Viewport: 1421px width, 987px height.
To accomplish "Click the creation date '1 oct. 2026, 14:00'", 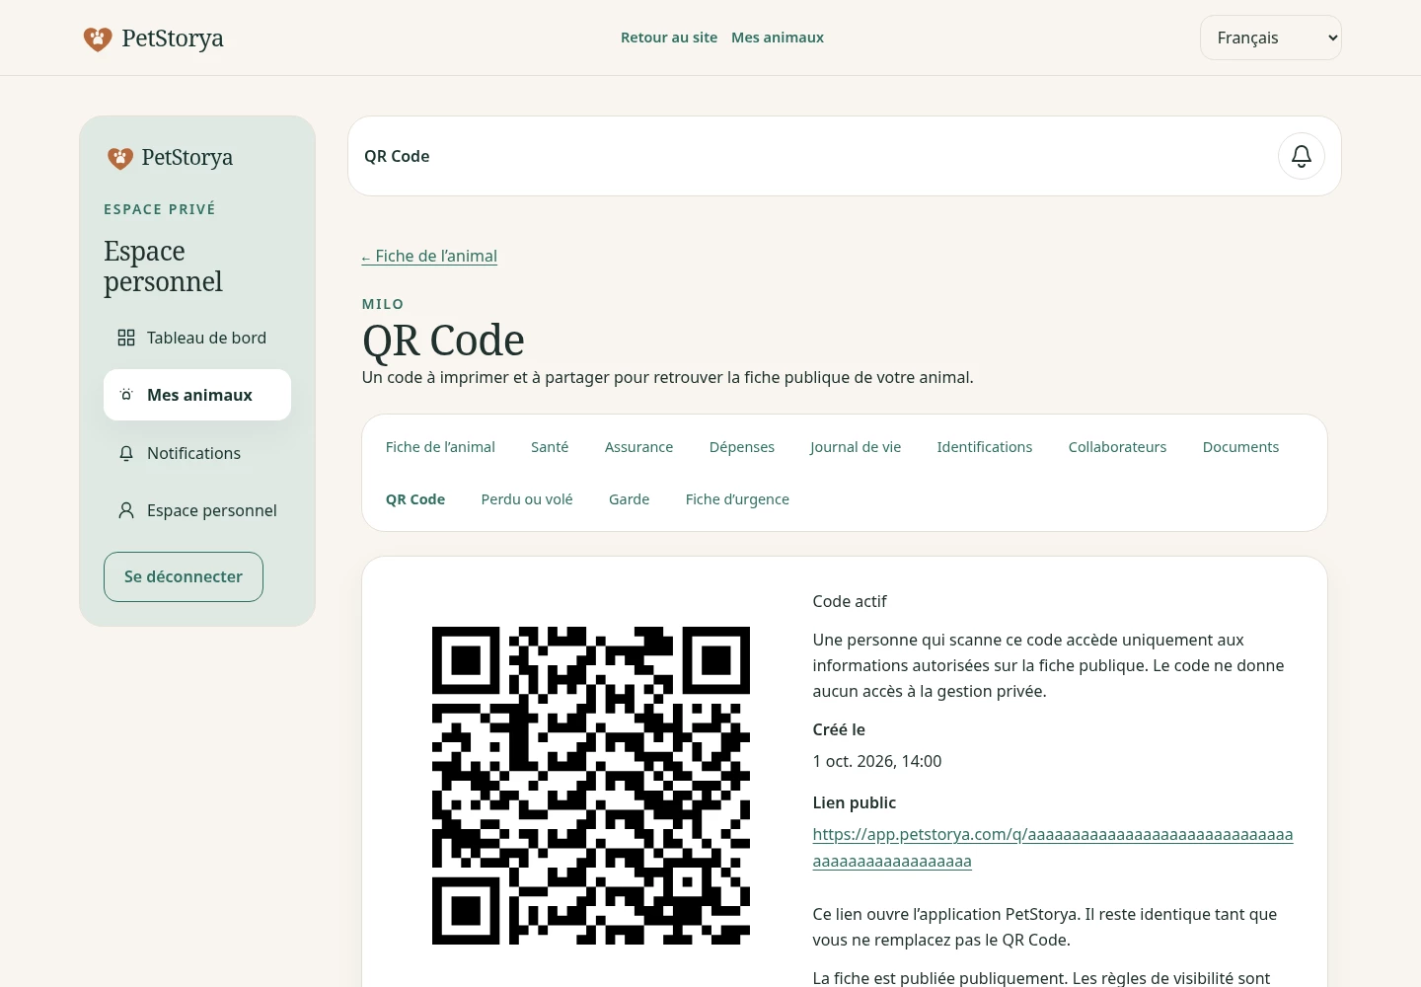I will click(877, 761).
